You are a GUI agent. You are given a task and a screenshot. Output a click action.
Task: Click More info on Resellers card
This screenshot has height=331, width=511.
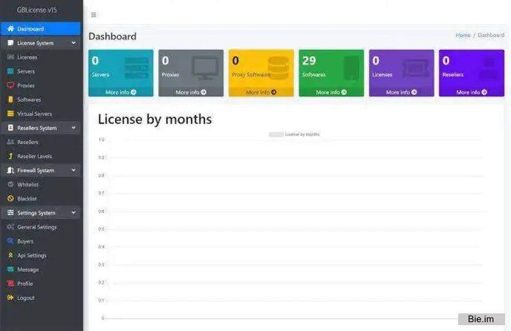471,92
